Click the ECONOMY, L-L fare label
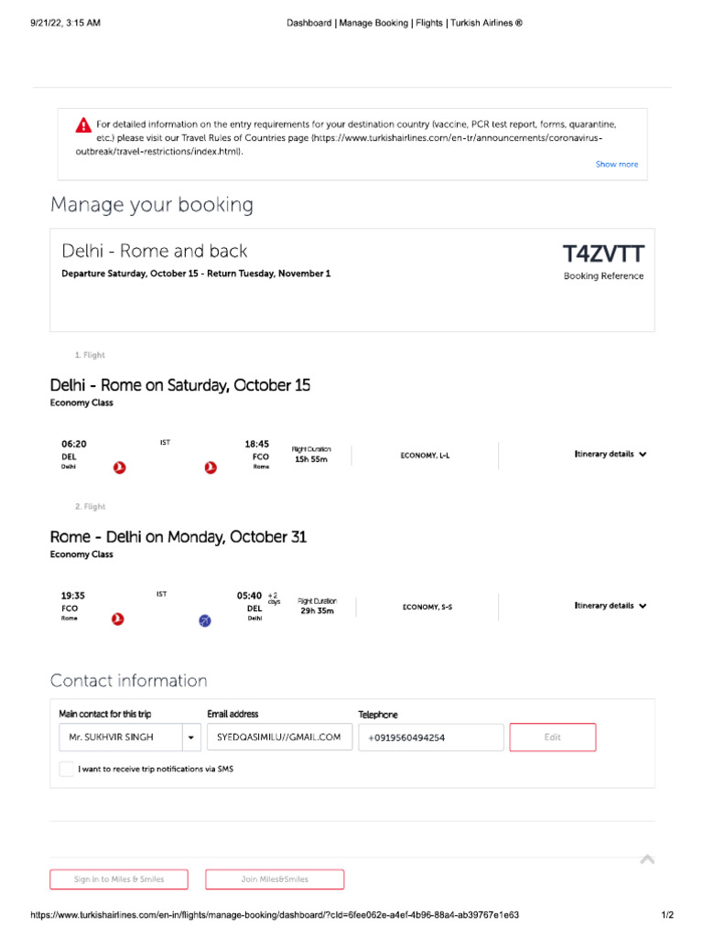This screenshot has height=937, width=703. 425,455
